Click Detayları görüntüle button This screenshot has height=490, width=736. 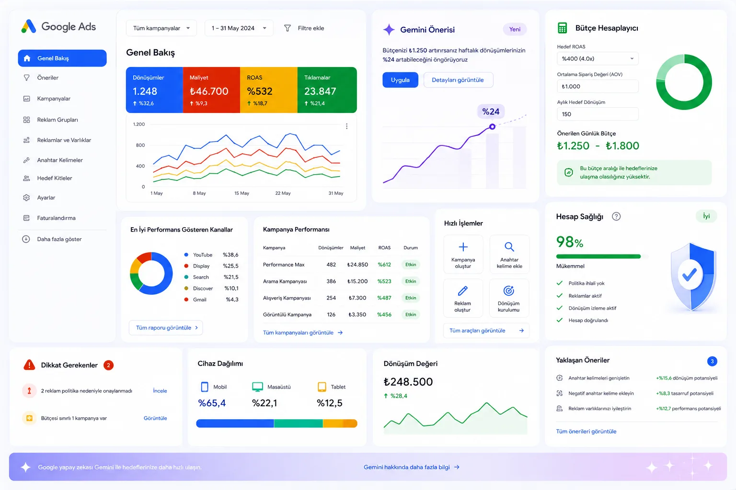pyautogui.click(x=458, y=80)
